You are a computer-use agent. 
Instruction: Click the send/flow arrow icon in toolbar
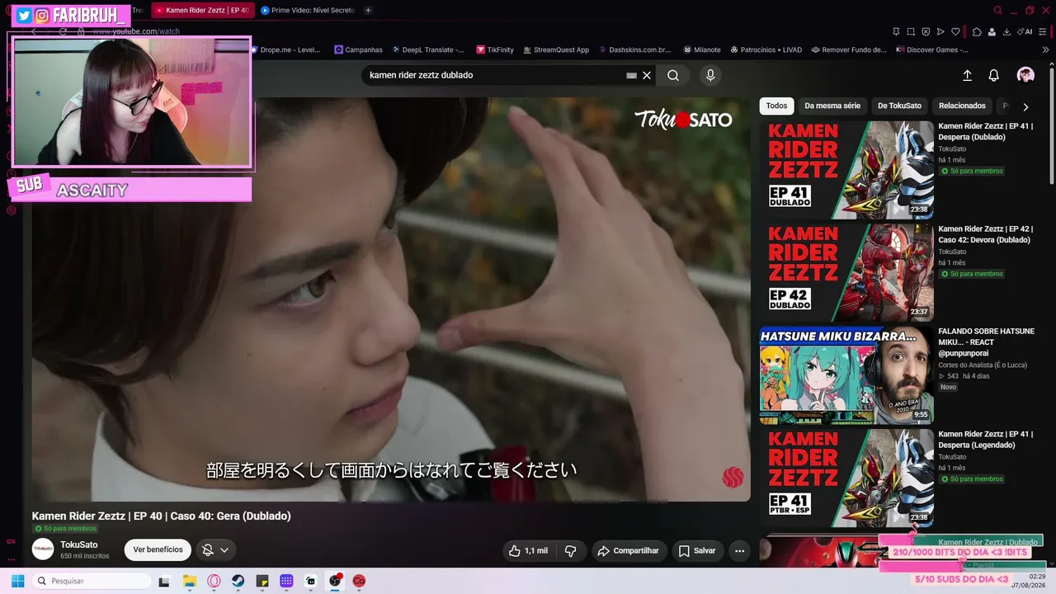coord(940,31)
